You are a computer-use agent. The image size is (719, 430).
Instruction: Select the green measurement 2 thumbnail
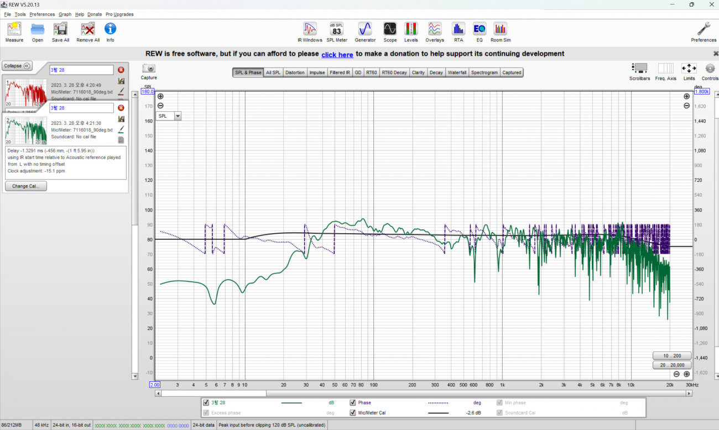pyautogui.click(x=26, y=130)
